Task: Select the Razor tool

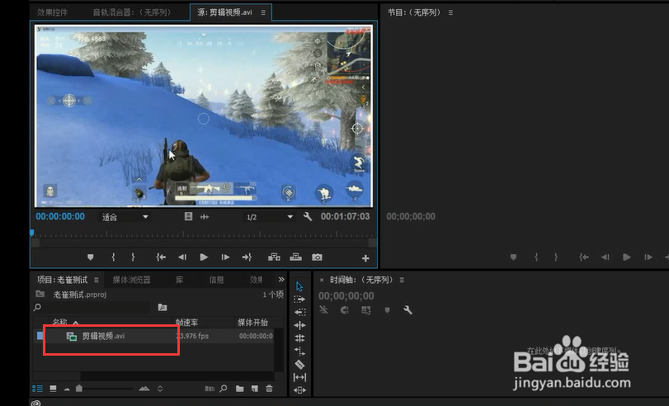Action: (x=299, y=364)
